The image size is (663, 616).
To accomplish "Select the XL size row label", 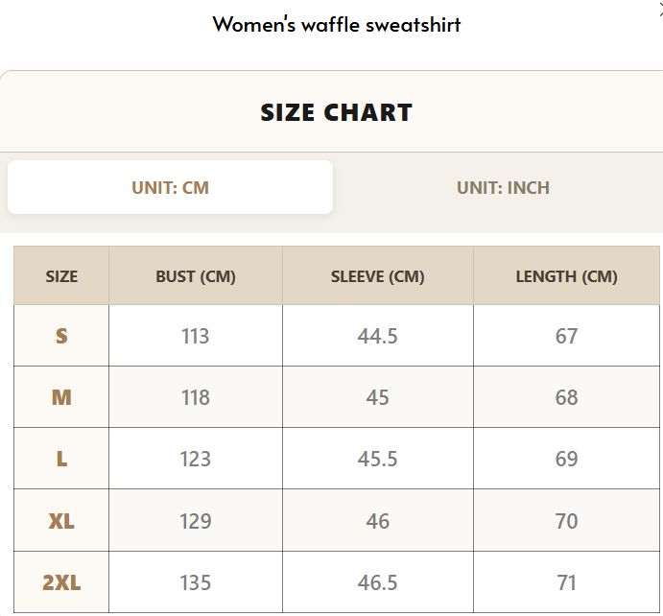I will (61, 521).
